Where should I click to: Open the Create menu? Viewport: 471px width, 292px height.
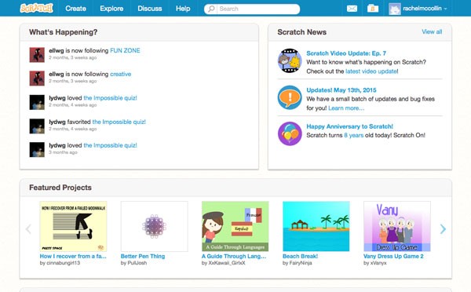75,9
